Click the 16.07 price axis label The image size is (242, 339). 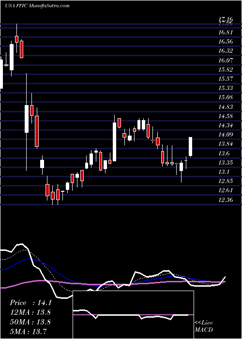[x=226, y=61]
